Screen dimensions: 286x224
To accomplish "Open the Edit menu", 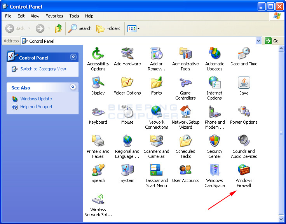I will 21,16.
